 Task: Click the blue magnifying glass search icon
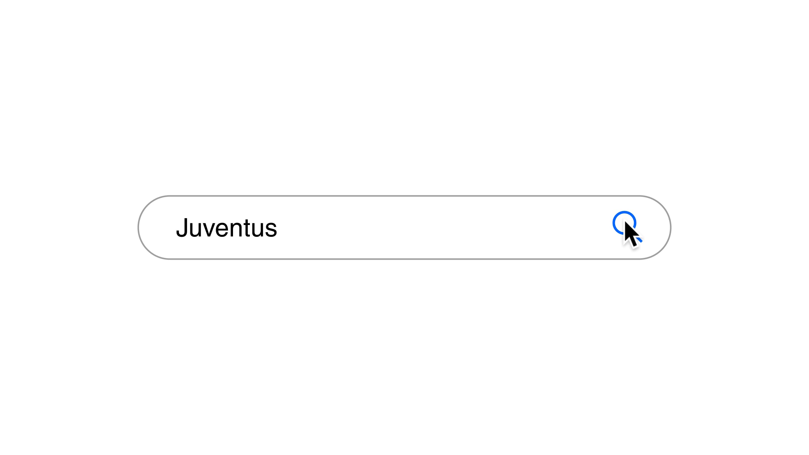click(x=624, y=224)
